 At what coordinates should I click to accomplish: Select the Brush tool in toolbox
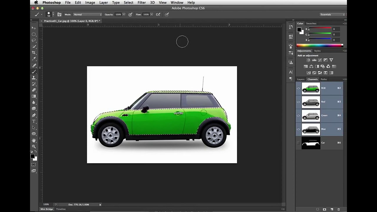point(34,72)
